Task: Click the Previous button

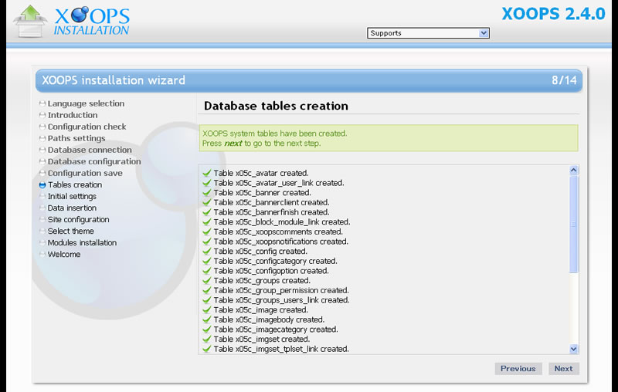Action: 518,369
